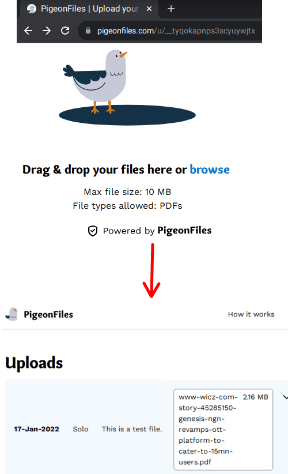Click the small PigeonFiles pigeon logo icon
Screen dimensions: 288x474
(12, 314)
